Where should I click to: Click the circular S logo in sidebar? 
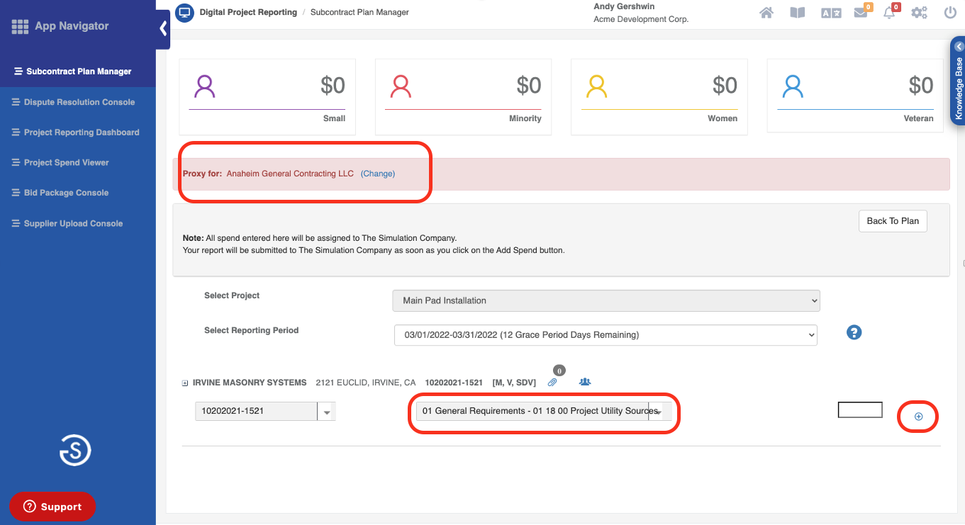(75, 450)
